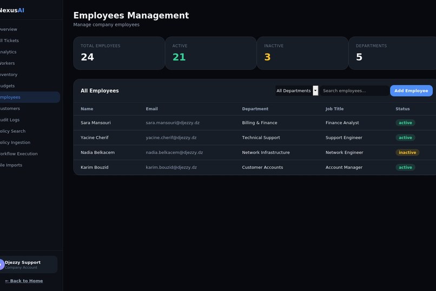Click the Inactive count stat card
Viewport: 436px width, 291px height.
(x=302, y=53)
